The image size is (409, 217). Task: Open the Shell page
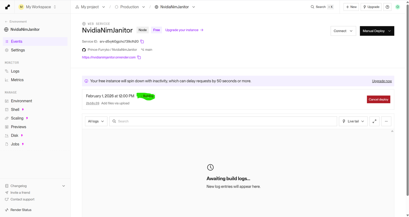tap(35, 110)
